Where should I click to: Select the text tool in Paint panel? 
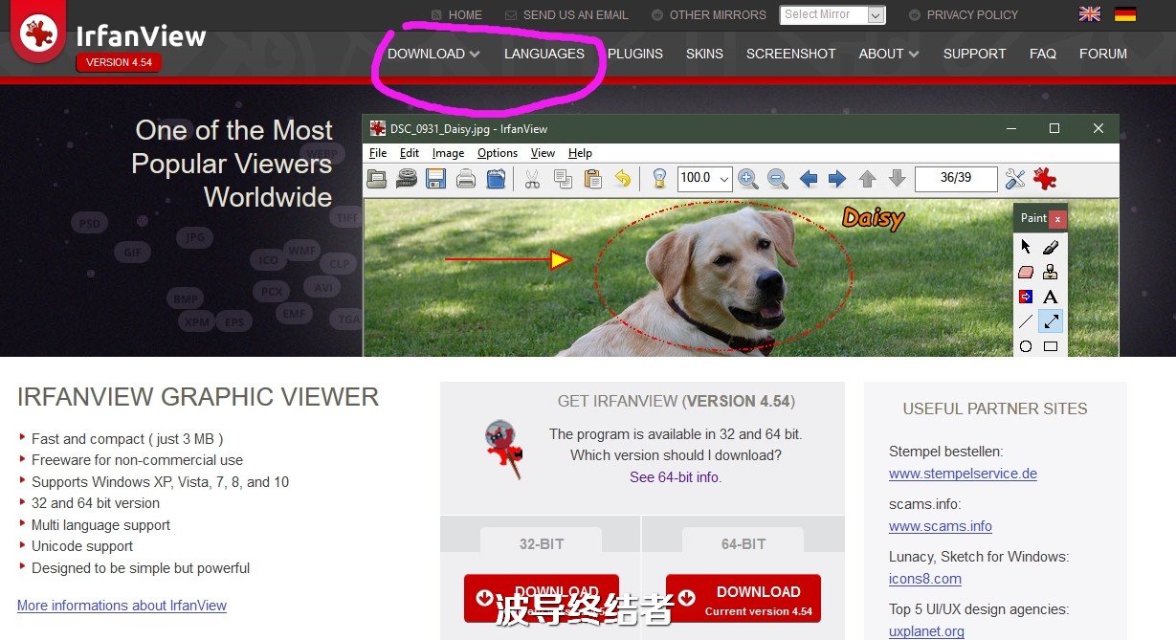pos(1051,297)
